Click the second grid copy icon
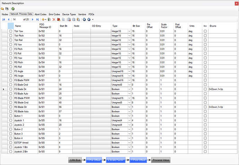Viewport: 239px width, 165px height. (74, 19)
